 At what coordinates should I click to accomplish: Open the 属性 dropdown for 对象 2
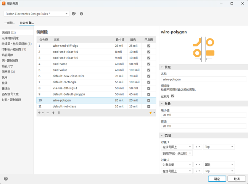coord(219,165)
